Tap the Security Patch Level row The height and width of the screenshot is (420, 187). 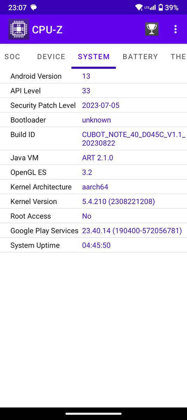(93, 105)
